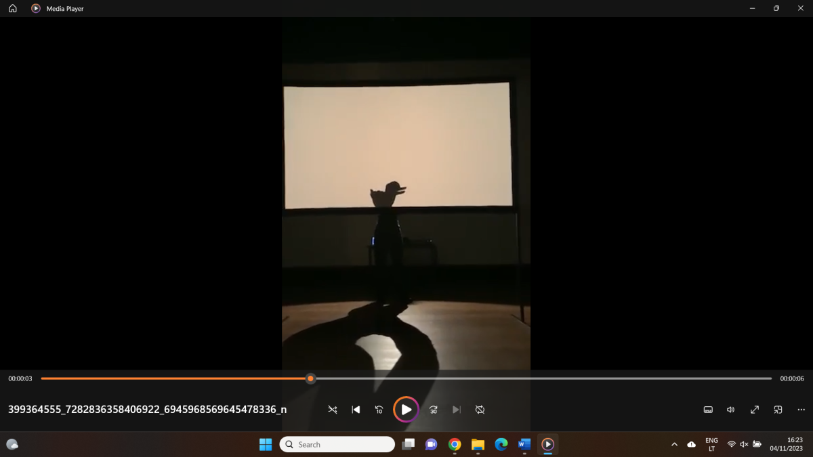Open the volume control
Image resolution: width=813 pixels, height=457 pixels.
731,410
